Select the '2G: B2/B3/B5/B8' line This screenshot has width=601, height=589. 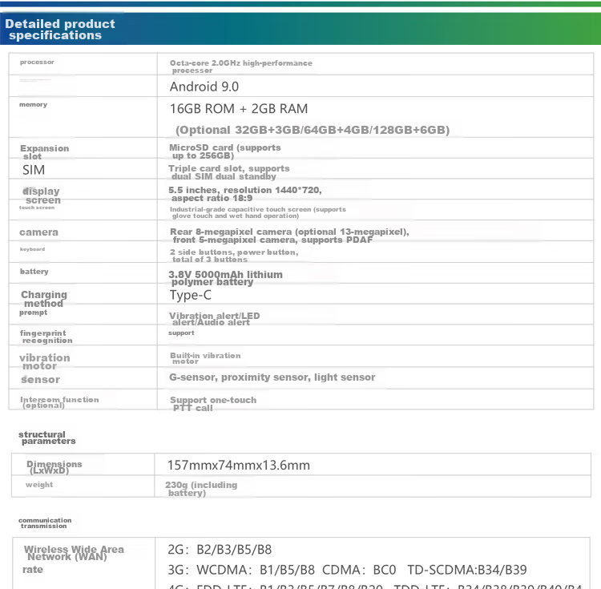[x=220, y=550]
